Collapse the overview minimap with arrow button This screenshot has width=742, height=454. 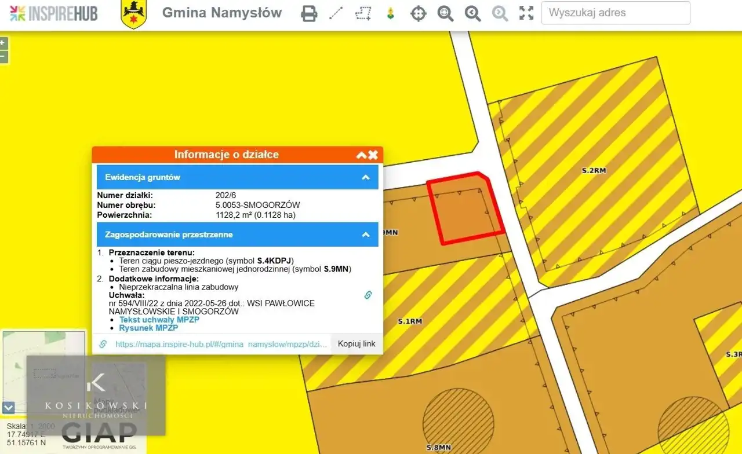click(8, 408)
